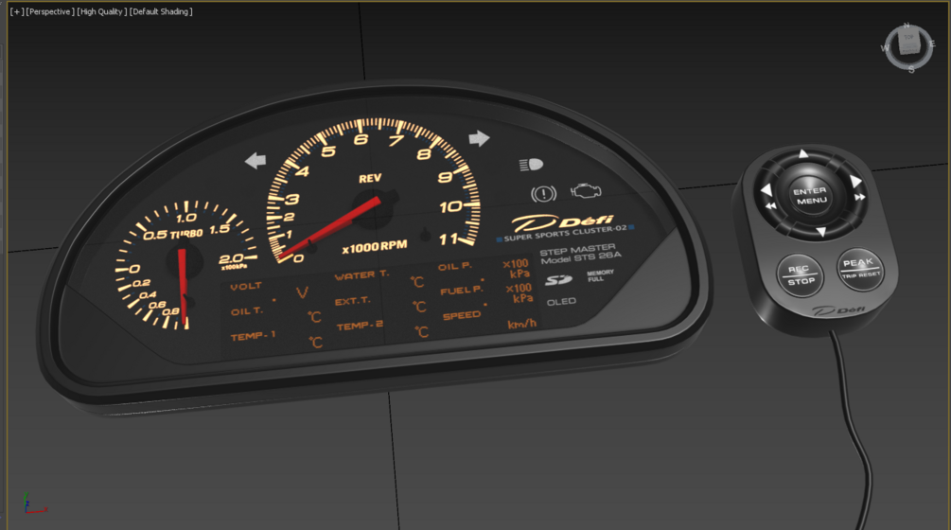Click the TURBO label on boost gauge
The width and height of the screenshot is (951, 530).
[186, 234]
